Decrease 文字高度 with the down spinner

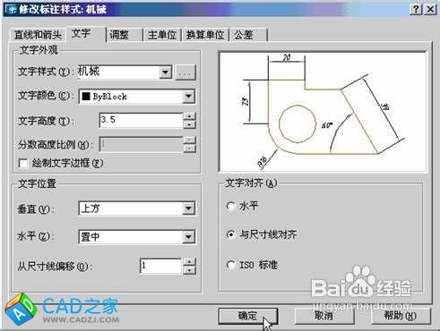(189, 124)
